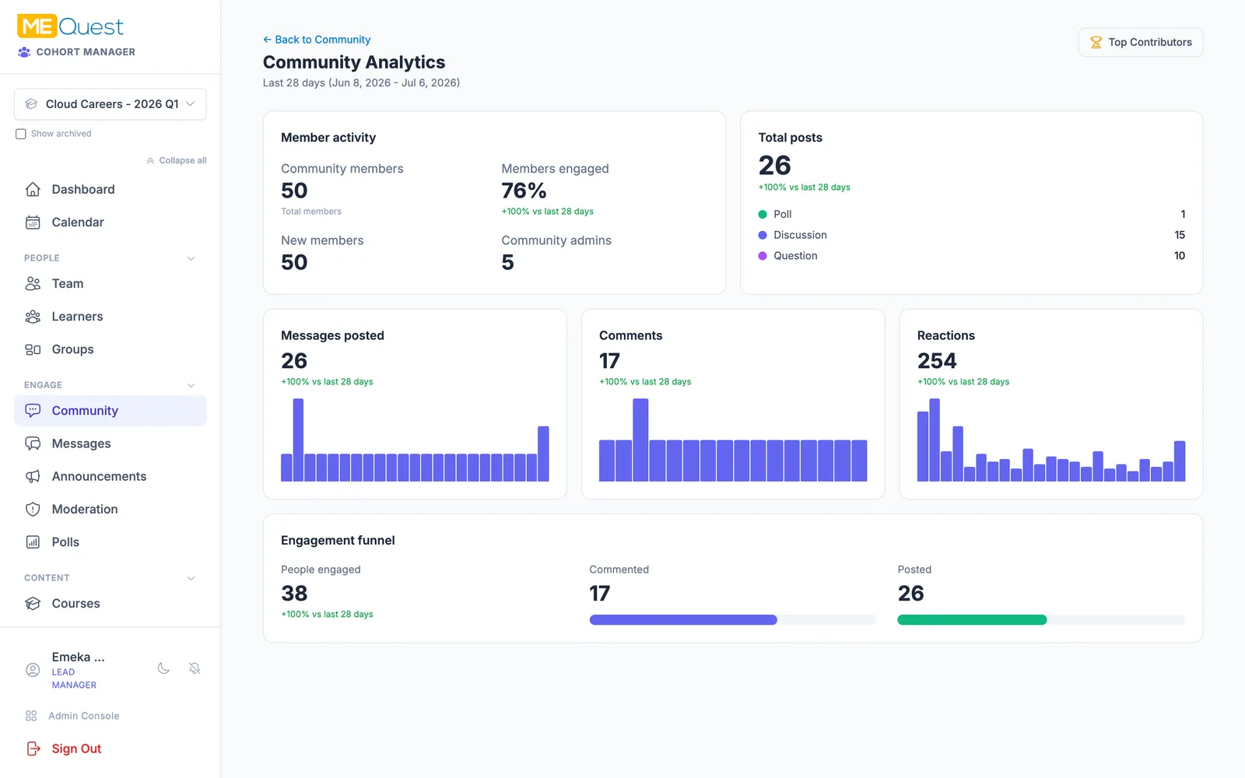
Task: Enable the Show archived checkbox
Action: 21,134
